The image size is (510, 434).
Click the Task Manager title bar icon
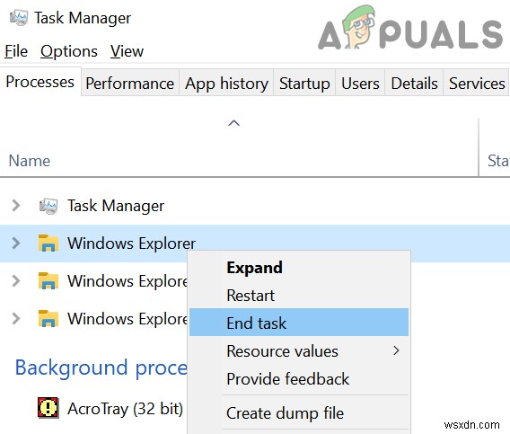click(x=19, y=18)
